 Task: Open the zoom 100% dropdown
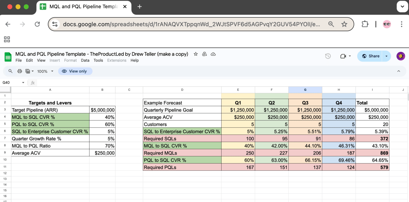pos(45,71)
